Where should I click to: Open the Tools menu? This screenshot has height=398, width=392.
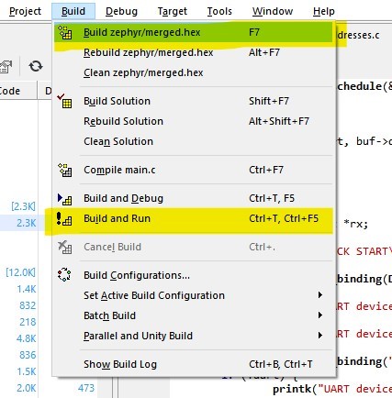[219, 11]
